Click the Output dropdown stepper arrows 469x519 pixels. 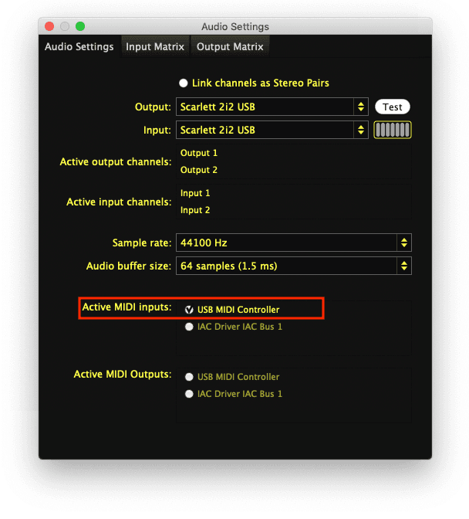click(360, 107)
